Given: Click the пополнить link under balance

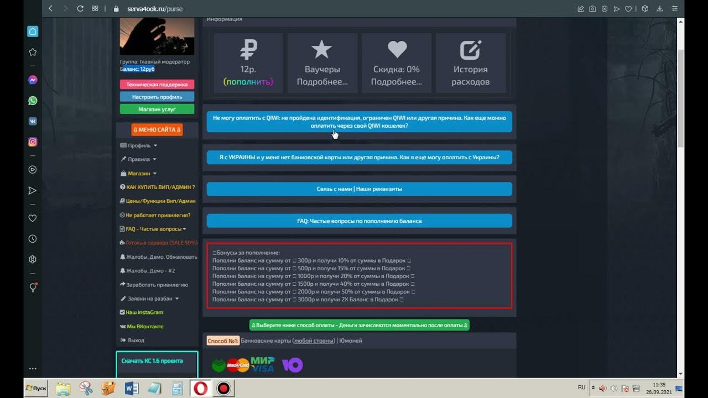Looking at the screenshot, I should pos(248,82).
